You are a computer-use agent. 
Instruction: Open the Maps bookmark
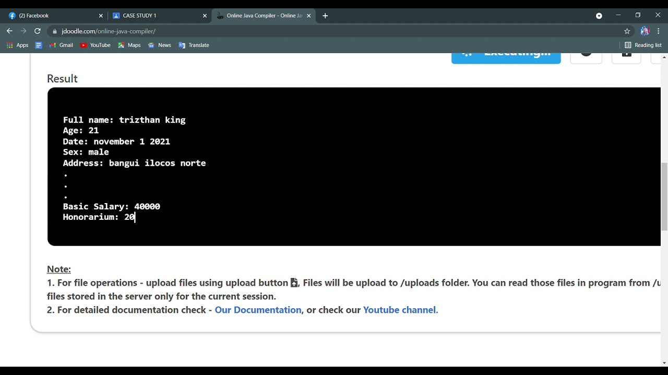(x=129, y=45)
